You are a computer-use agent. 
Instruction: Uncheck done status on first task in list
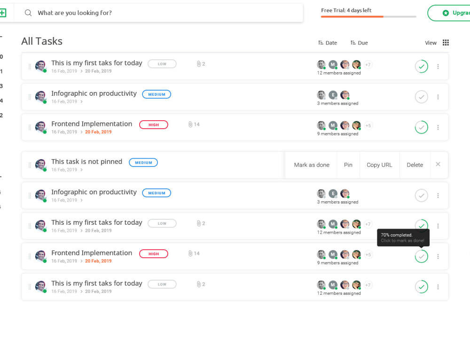(x=421, y=66)
